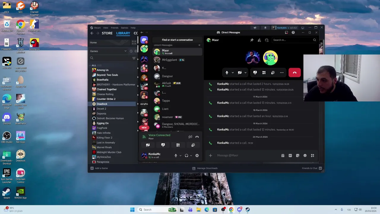This screenshot has width=380, height=214.
Task: Open Liam direct message
Action: tap(178, 109)
